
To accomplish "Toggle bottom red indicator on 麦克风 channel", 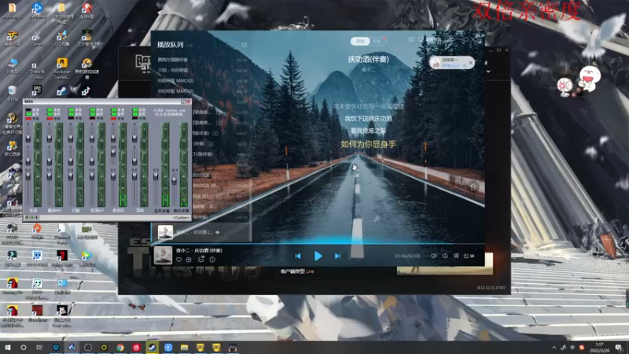I will coord(113,119).
